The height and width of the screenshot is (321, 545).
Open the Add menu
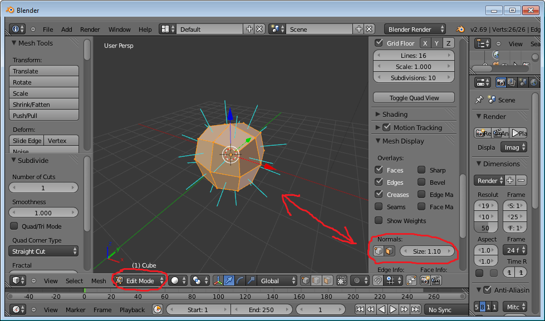[x=67, y=29]
